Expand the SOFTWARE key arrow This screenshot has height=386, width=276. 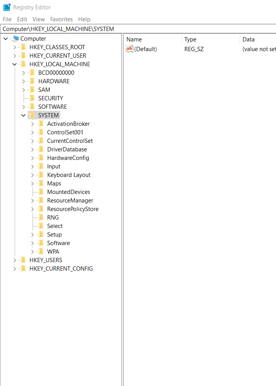23,107
